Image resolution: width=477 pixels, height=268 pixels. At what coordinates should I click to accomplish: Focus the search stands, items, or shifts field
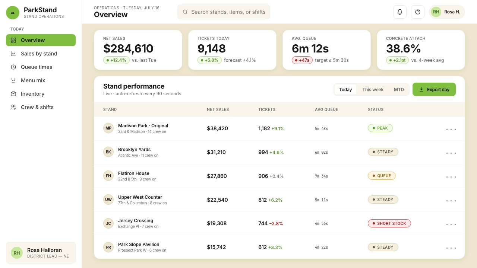click(x=224, y=12)
